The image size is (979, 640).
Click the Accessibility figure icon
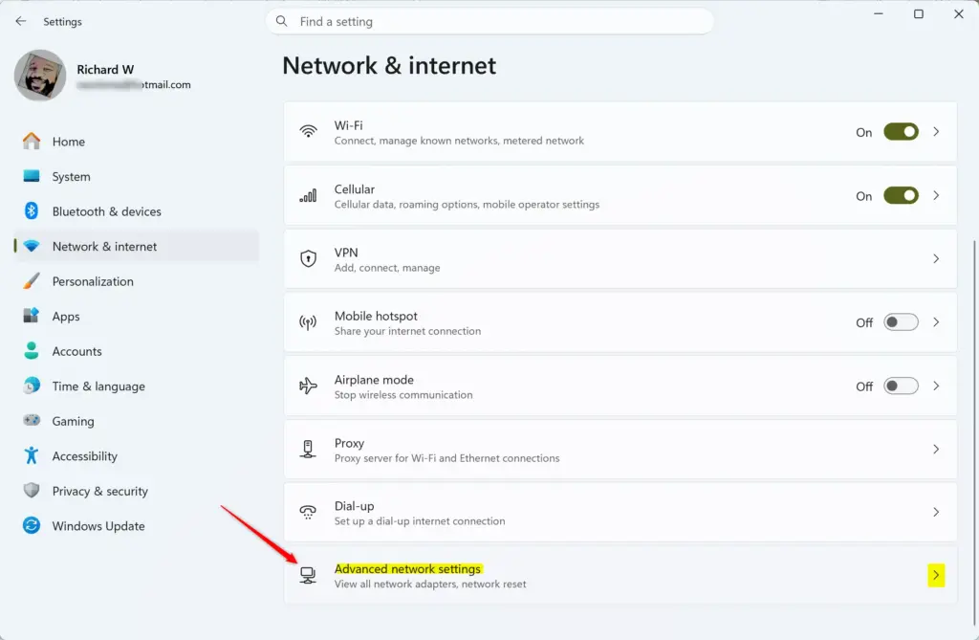32,455
